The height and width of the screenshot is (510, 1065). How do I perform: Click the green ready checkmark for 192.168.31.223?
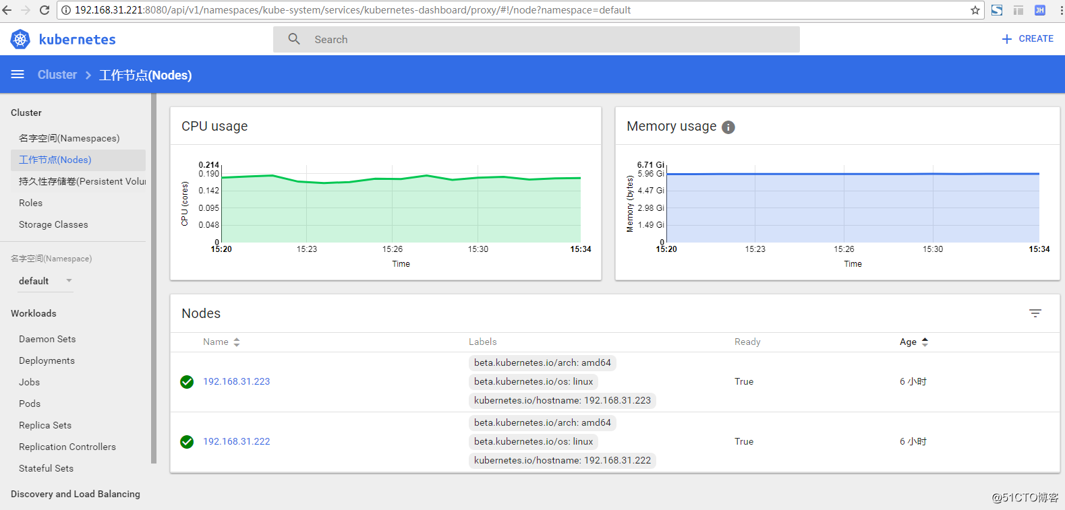(187, 382)
